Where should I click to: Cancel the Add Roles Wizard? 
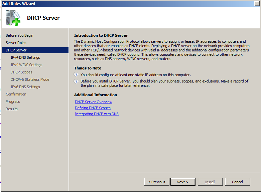[238, 182]
